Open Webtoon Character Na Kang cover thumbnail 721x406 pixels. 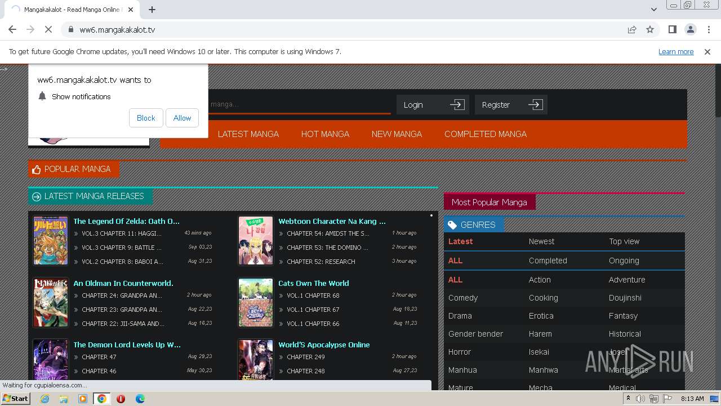click(x=256, y=241)
